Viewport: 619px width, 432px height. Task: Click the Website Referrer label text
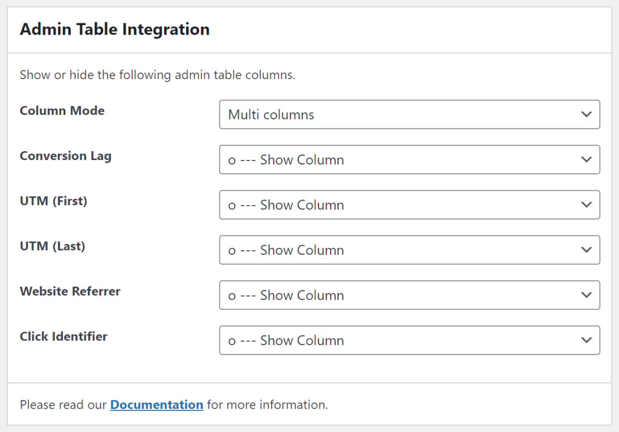point(70,291)
